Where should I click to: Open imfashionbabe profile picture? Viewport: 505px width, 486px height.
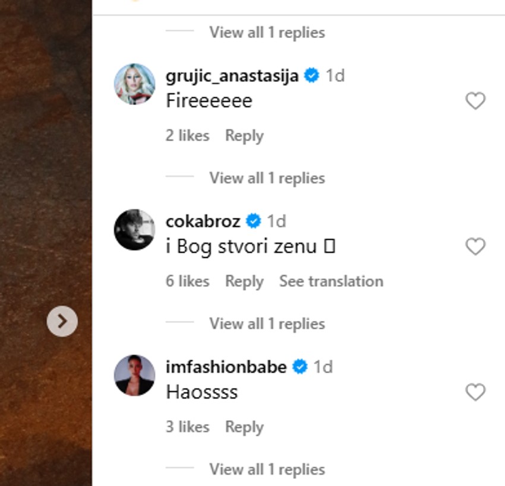[x=134, y=375]
